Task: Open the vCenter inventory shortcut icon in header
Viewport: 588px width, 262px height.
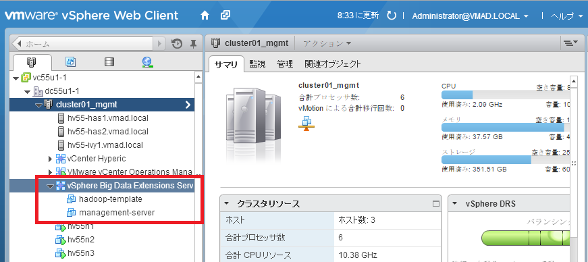Action: (225, 16)
